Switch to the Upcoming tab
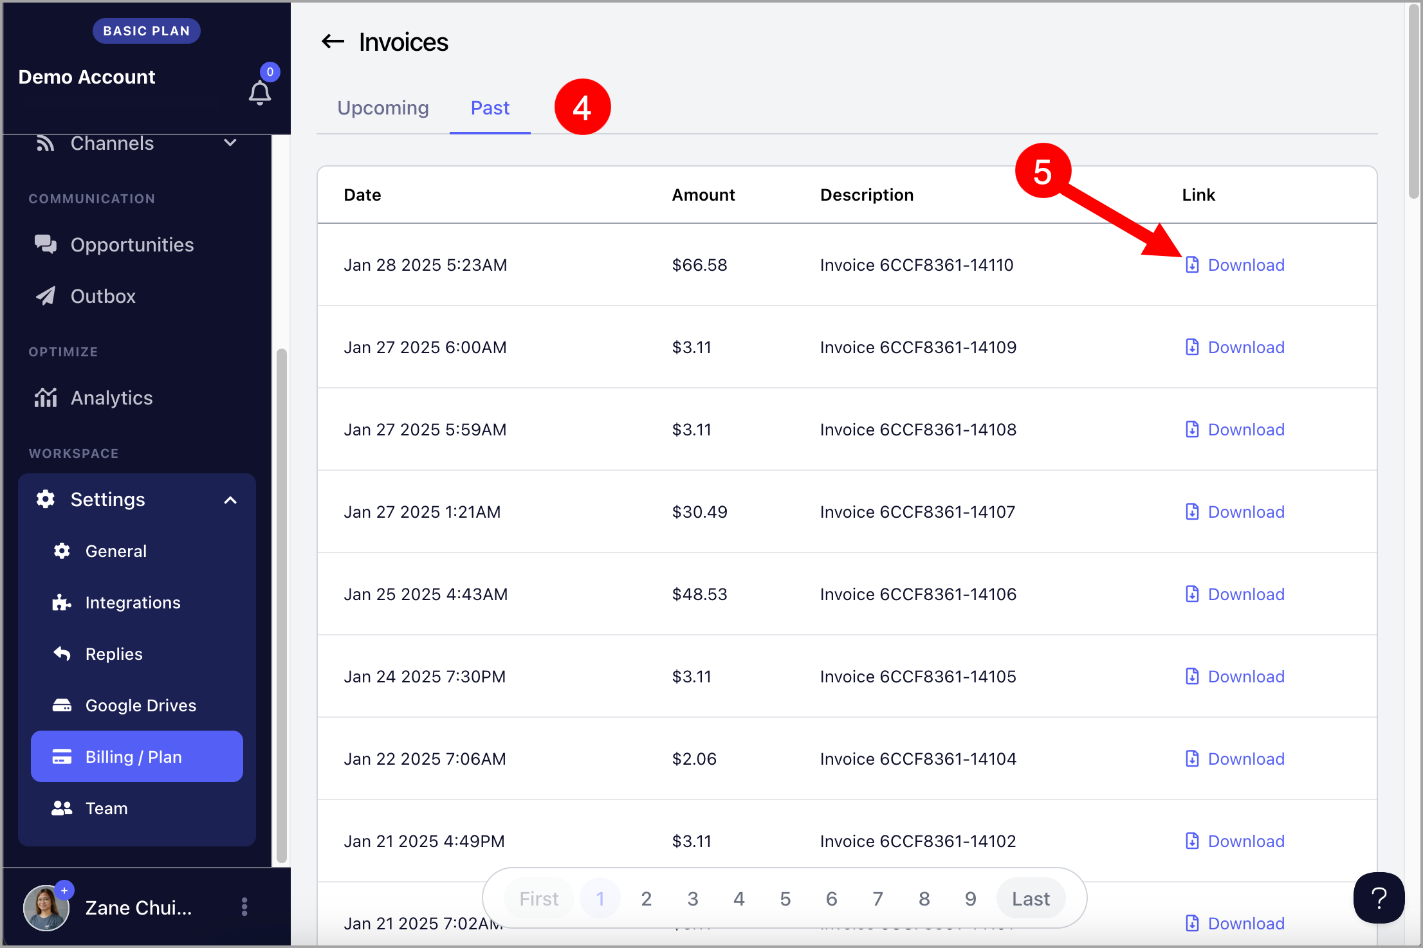Viewport: 1423px width, 948px height. [383, 108]
